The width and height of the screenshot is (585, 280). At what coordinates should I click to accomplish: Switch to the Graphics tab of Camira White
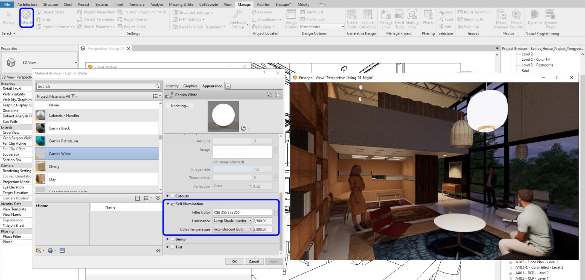point(190,86)
